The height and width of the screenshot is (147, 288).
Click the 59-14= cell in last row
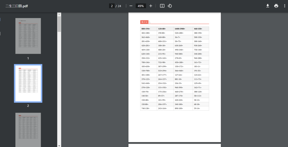[201, 108]
